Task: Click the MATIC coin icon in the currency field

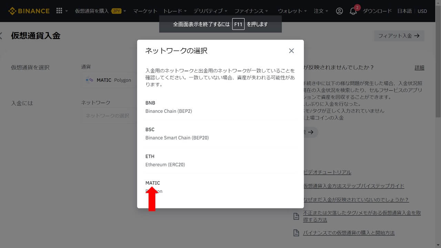Action: pyautogui.click(x=90, y=80)
